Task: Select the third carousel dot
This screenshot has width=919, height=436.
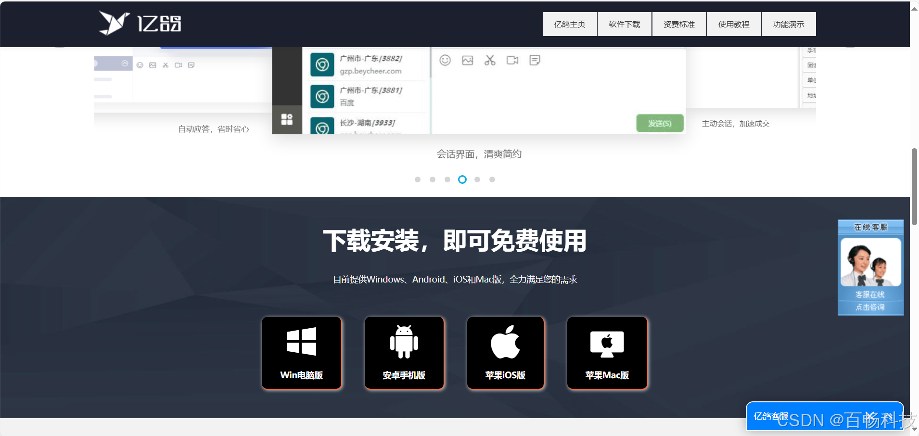Action: [447, 180]
